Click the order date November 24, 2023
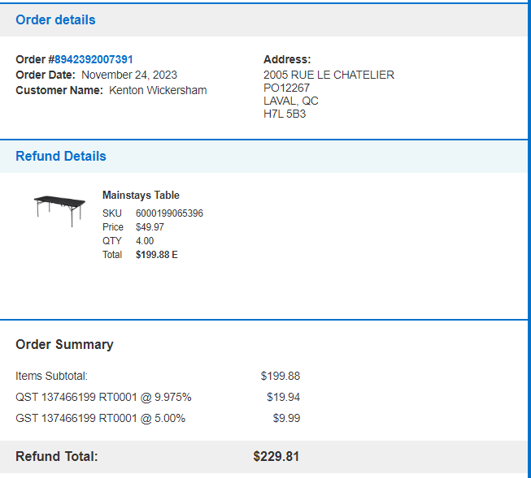531x478 pixels. [129, 75]
